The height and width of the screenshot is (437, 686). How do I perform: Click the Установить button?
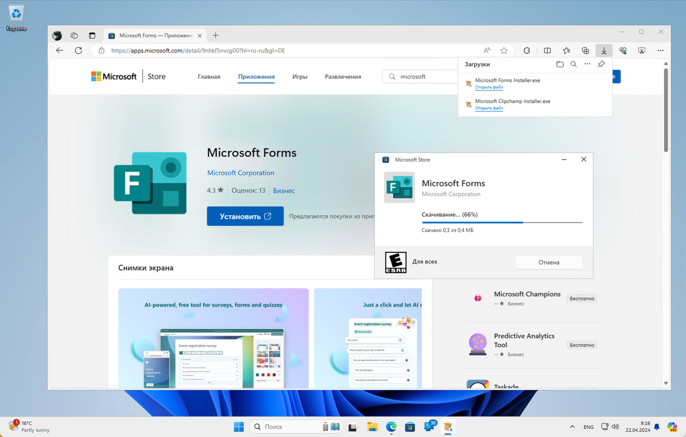click(x=245, y=216)
